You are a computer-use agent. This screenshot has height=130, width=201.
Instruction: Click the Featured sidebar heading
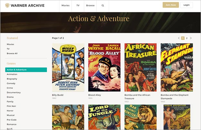[12, 38]
